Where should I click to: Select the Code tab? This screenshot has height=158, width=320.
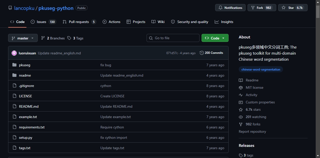click(x=17, y=22)
